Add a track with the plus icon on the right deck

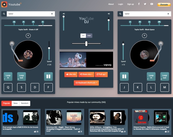click(144, 35)
